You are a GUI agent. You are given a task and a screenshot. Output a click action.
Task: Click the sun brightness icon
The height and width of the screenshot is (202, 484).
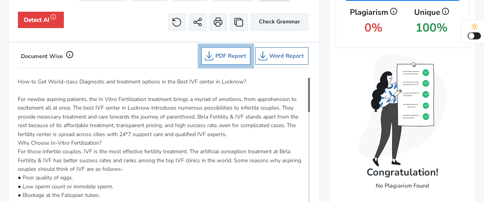tap(474, 27)
